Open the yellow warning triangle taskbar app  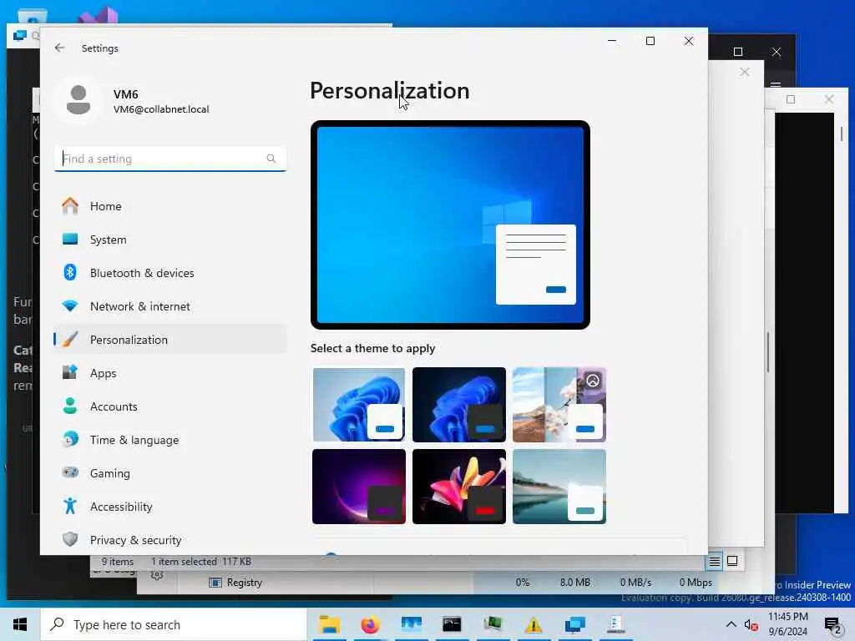coord(534,624)
